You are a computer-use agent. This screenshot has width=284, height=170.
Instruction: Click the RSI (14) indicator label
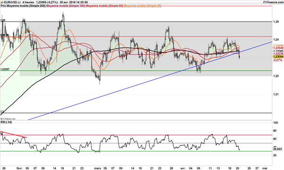click(x=6, y=122)
